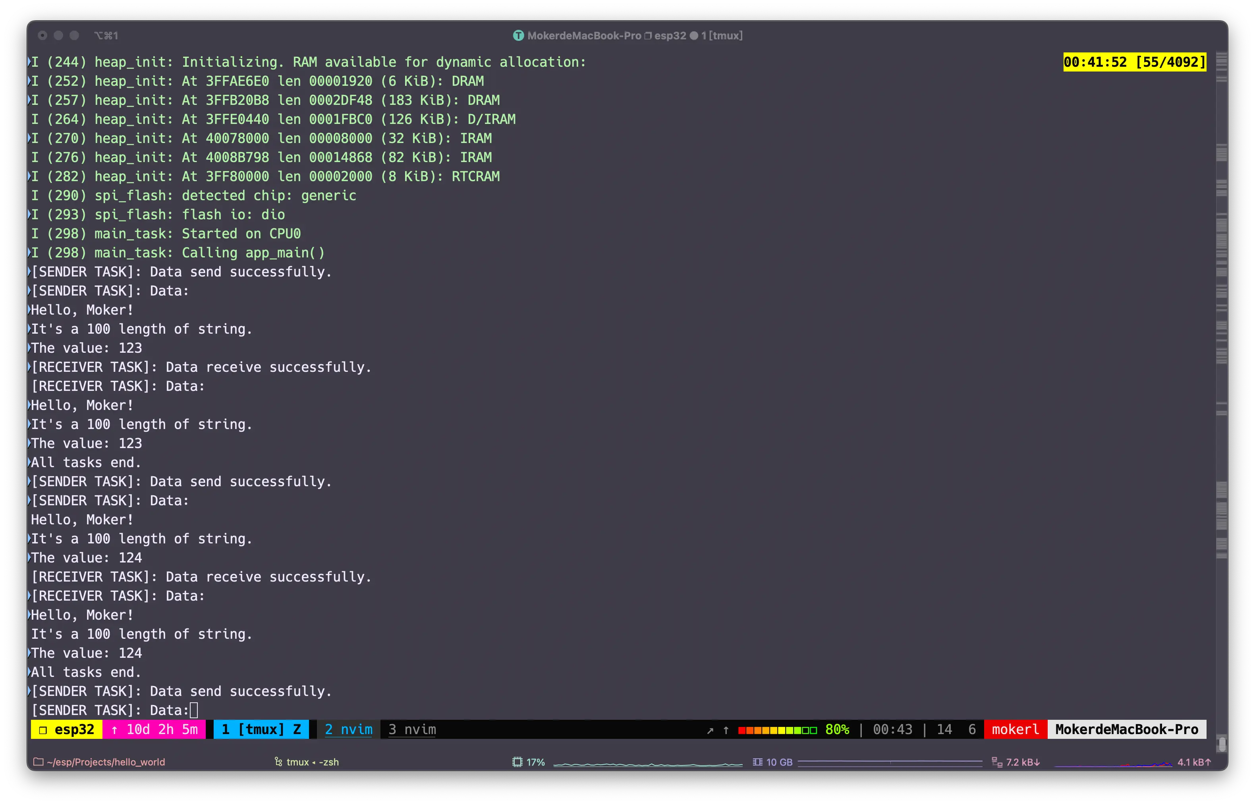This screenshot has height=804, width=1255.
Task: Click the dot icon before '1 [tmux]' in the title
Action: point(694,35)
